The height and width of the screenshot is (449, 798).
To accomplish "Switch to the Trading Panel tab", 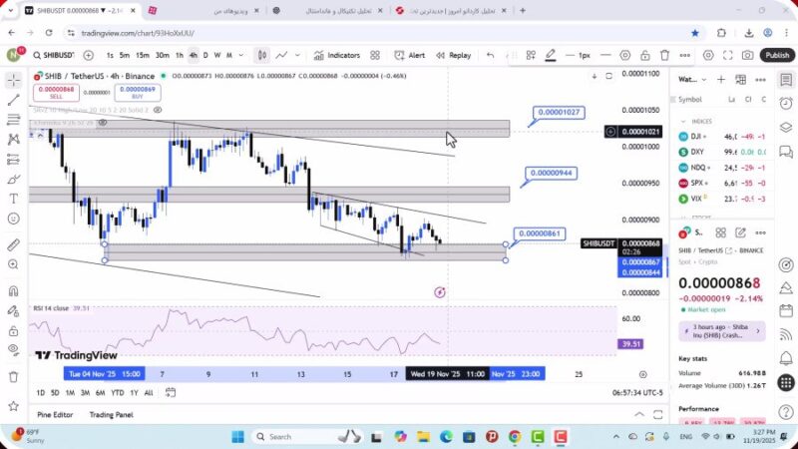I will pos(111,414).
